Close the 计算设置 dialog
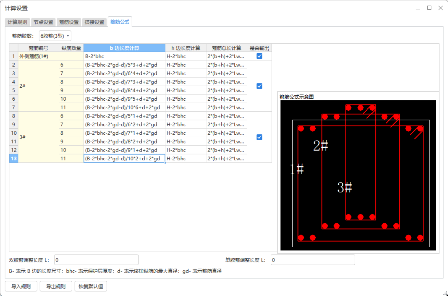The image size is (448, 296). coord(441,8)
